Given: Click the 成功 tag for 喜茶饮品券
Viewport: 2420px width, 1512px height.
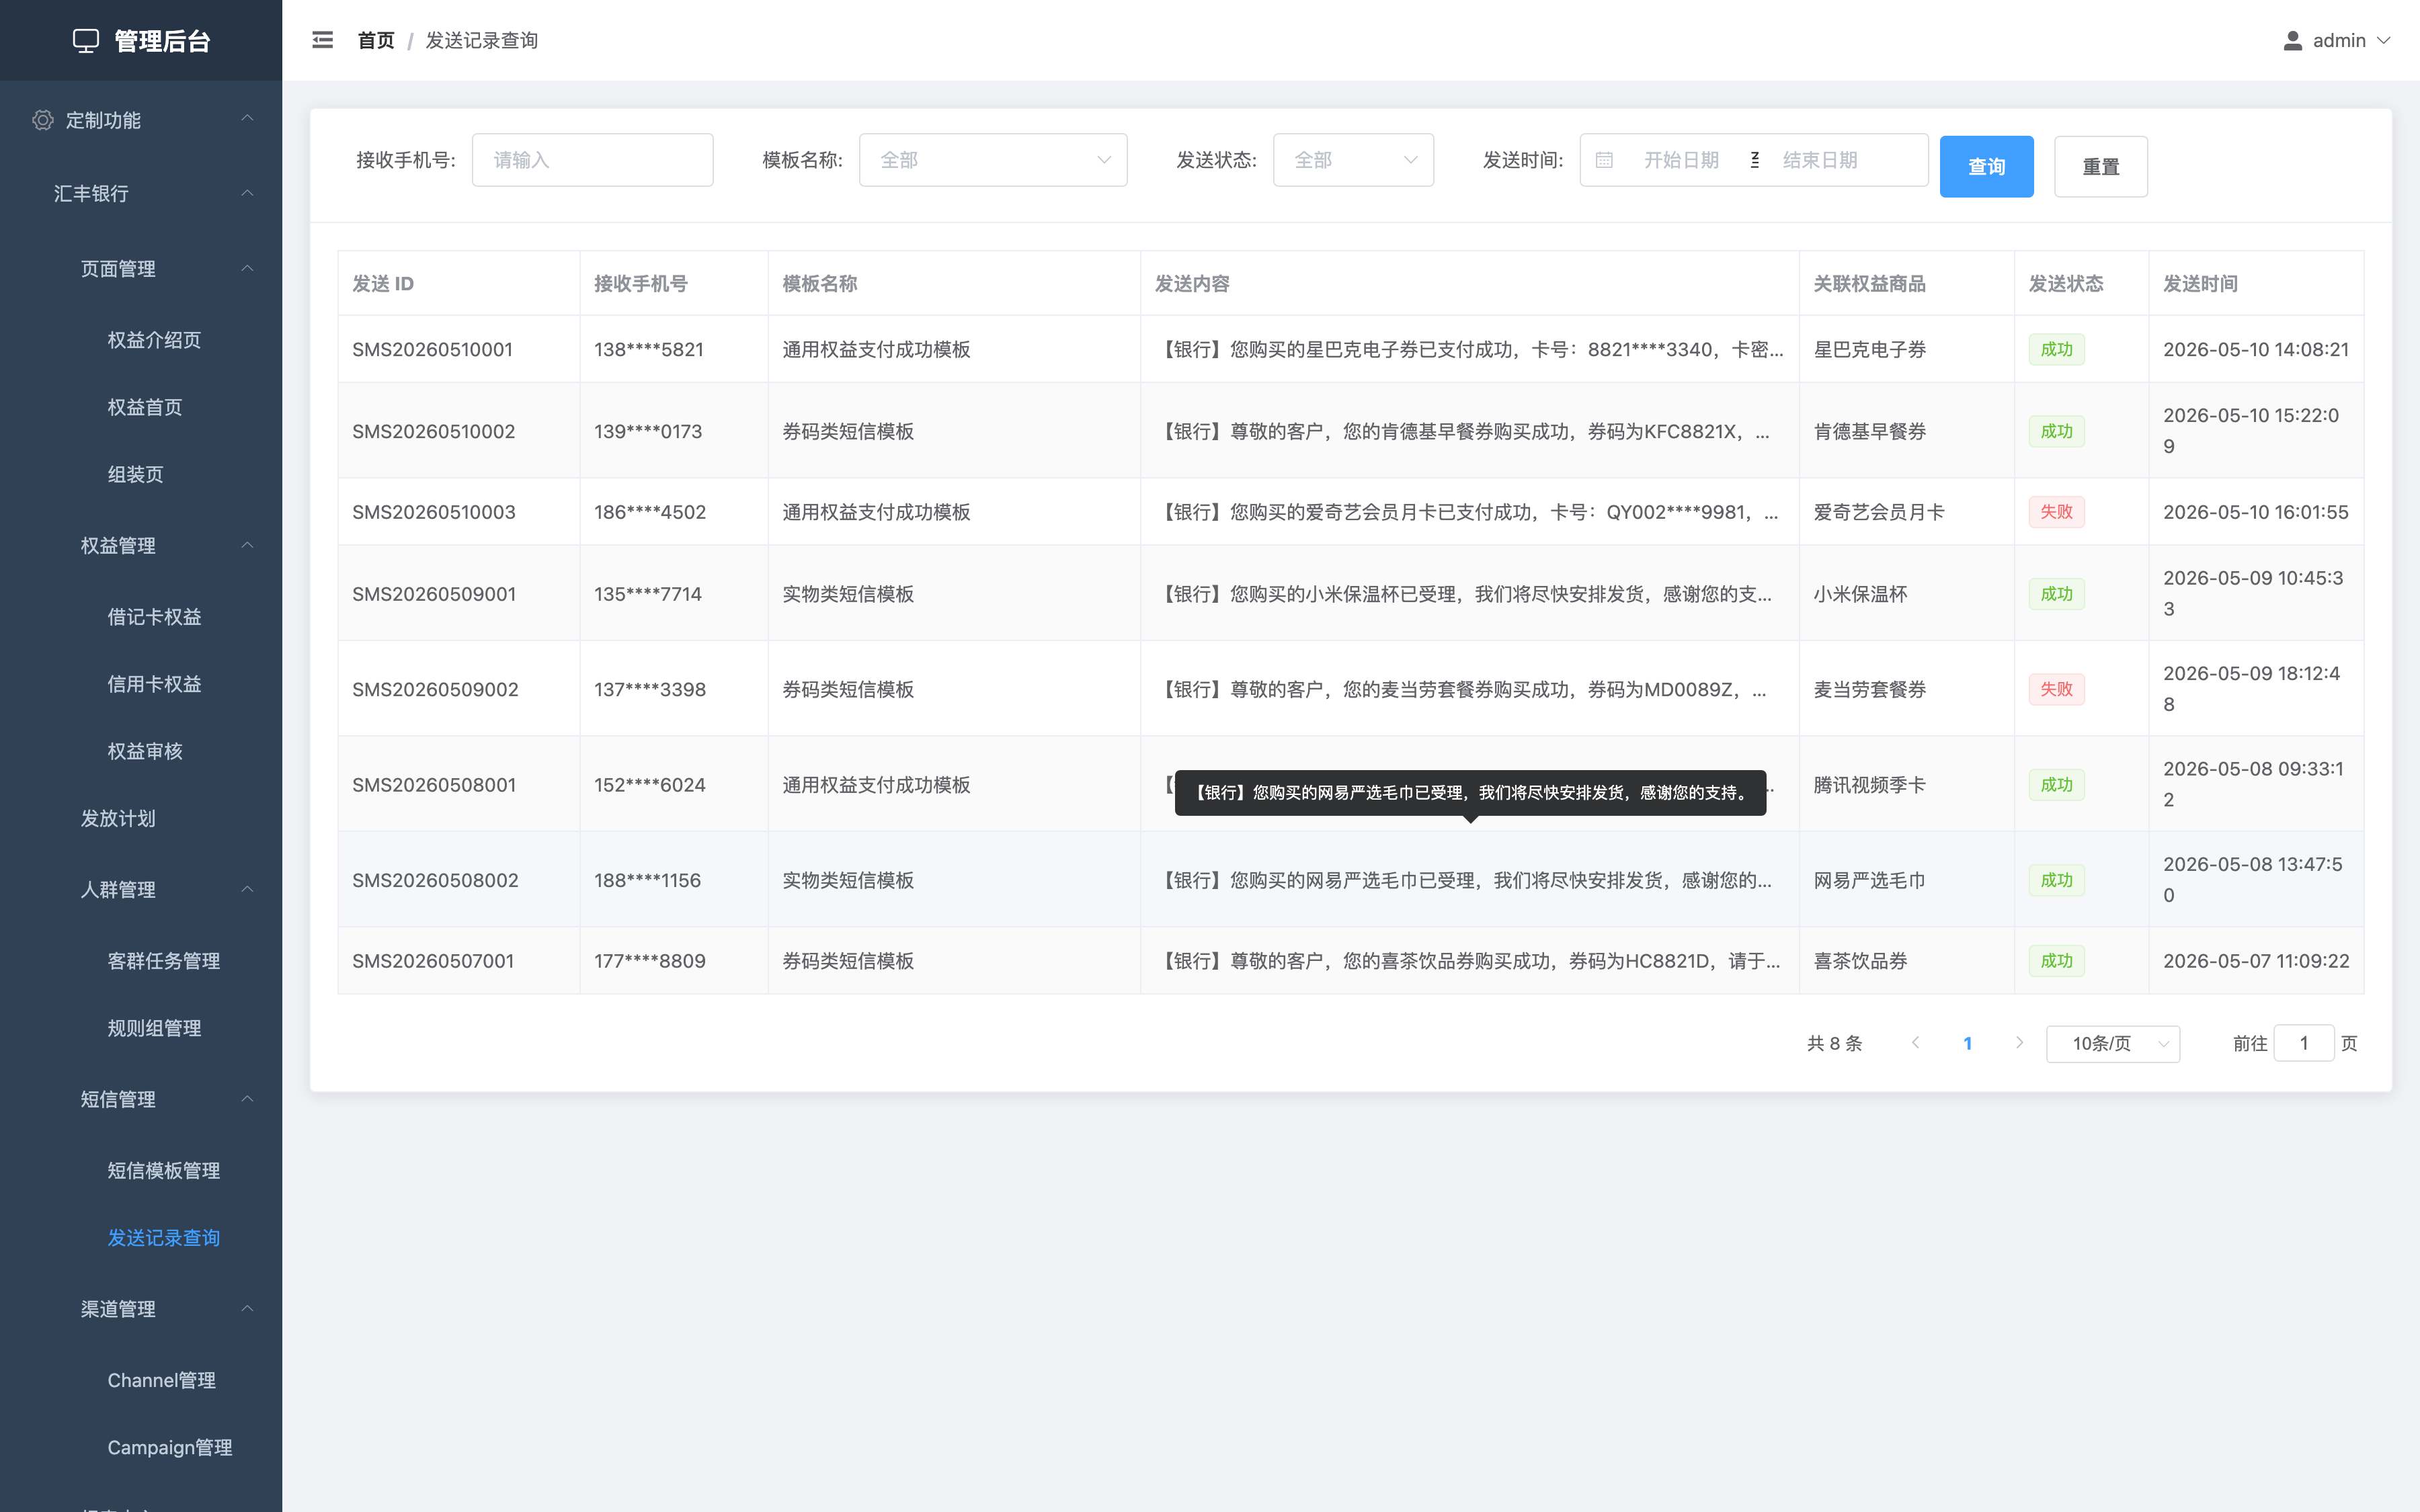Looking at the screenshot, I should pos(2056,961).
